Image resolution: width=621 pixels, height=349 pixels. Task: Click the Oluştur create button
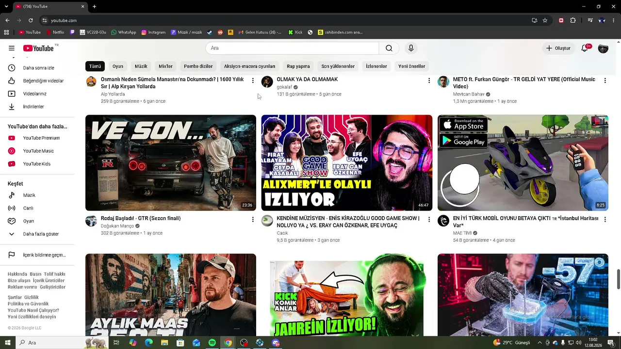[558, 48]
